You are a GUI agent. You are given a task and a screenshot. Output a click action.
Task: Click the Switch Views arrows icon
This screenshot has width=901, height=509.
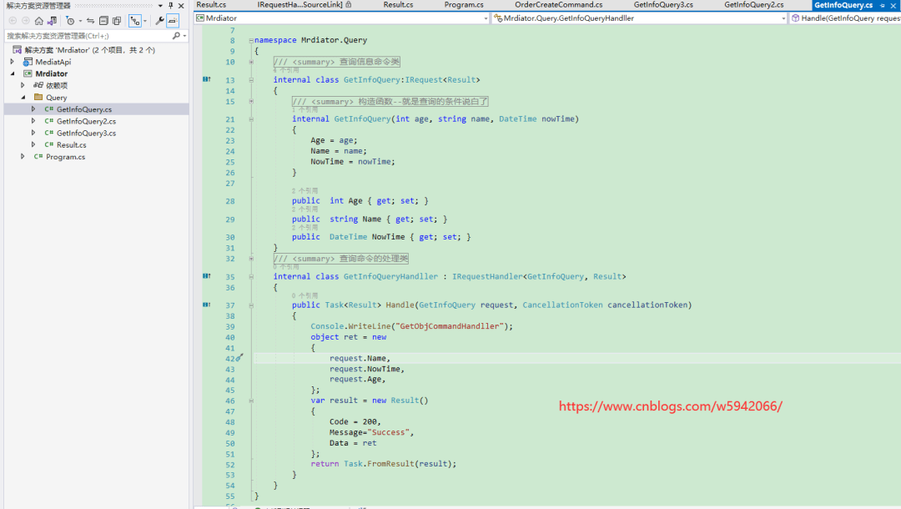(x=91, y=20)
